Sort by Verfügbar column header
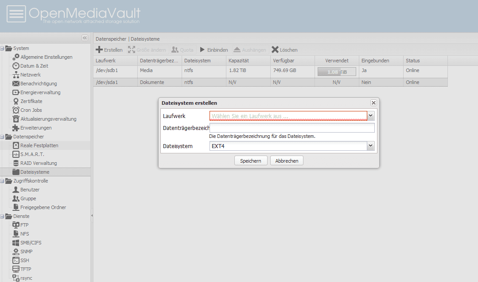Image resolution: width=478 pixels, height=282 pixels. [x=293, y=61]
